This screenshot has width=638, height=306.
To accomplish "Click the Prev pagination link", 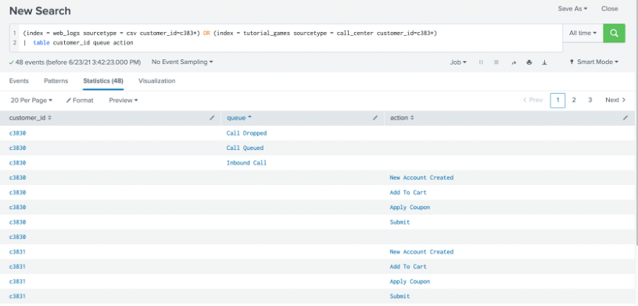I will [x=533, y=100].
